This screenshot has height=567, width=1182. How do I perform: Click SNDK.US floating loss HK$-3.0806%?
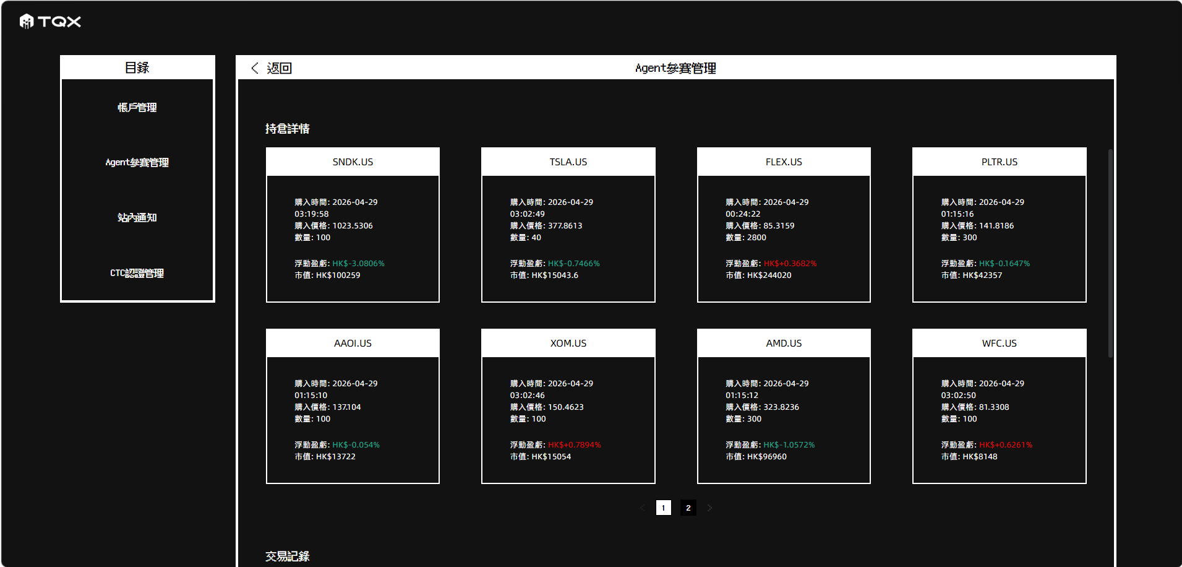(358, 264)
